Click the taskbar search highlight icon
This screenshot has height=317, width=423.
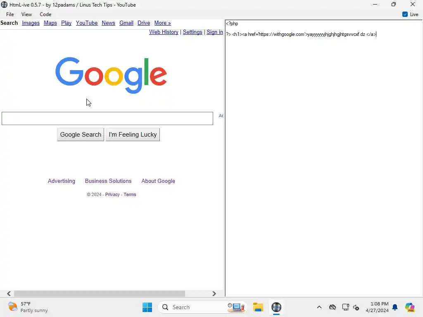click(236, 307)
